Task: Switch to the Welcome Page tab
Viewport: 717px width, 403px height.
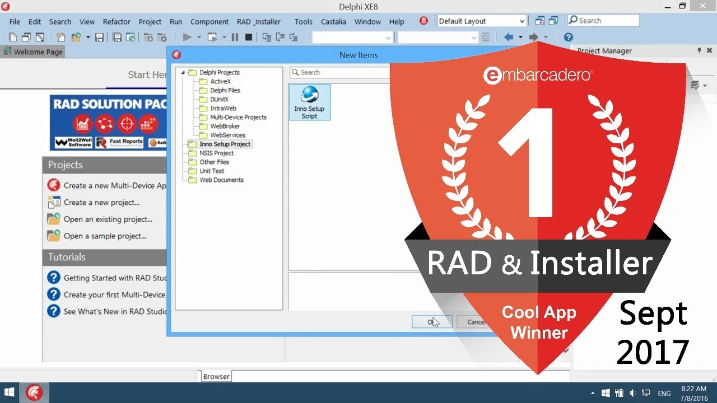Action: pyautogui.click(x=33, y=51)
